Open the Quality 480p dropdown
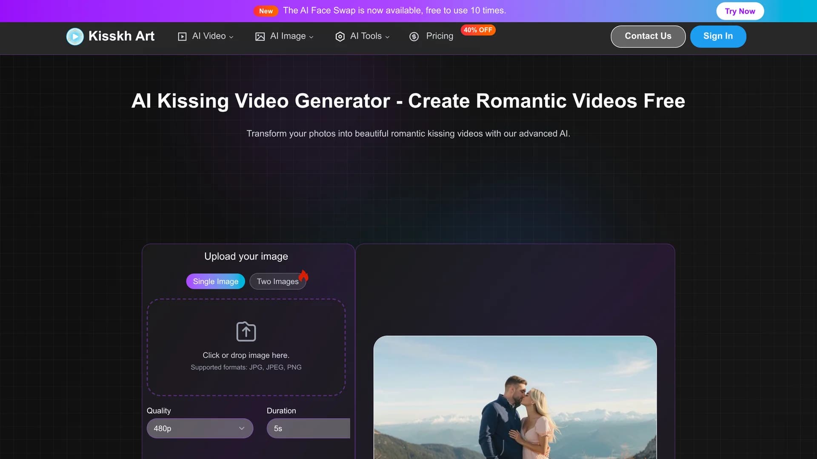817x459 pixels. 200,428
